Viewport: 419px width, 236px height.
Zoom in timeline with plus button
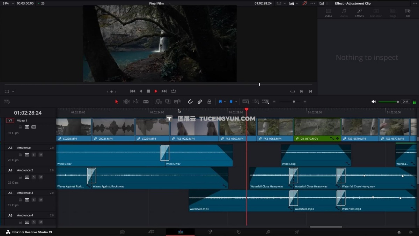pos(305,102)
